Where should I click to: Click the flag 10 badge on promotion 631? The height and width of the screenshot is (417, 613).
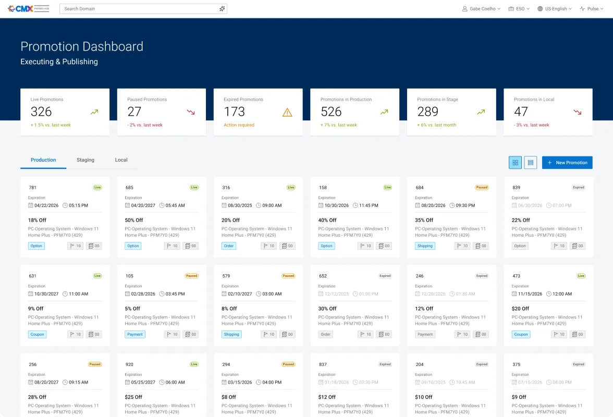pos(76,334)
